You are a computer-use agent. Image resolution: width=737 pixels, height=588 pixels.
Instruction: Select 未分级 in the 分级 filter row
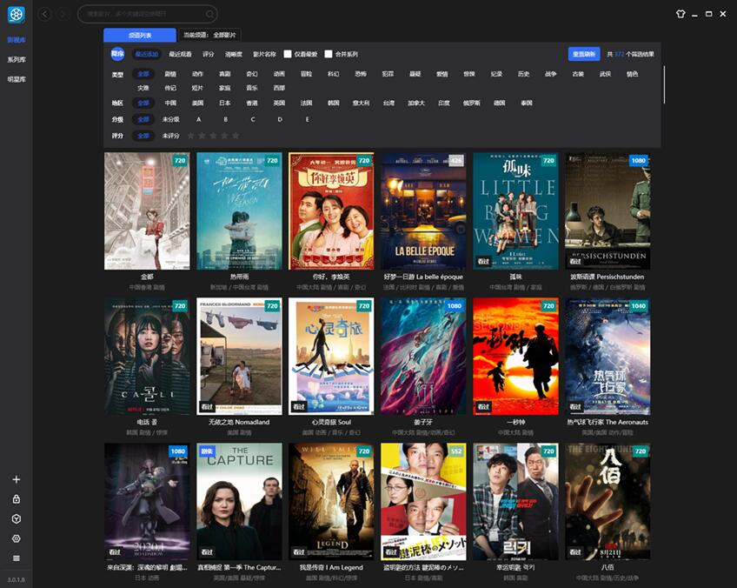pyautogui.click(x=170, y=119)
